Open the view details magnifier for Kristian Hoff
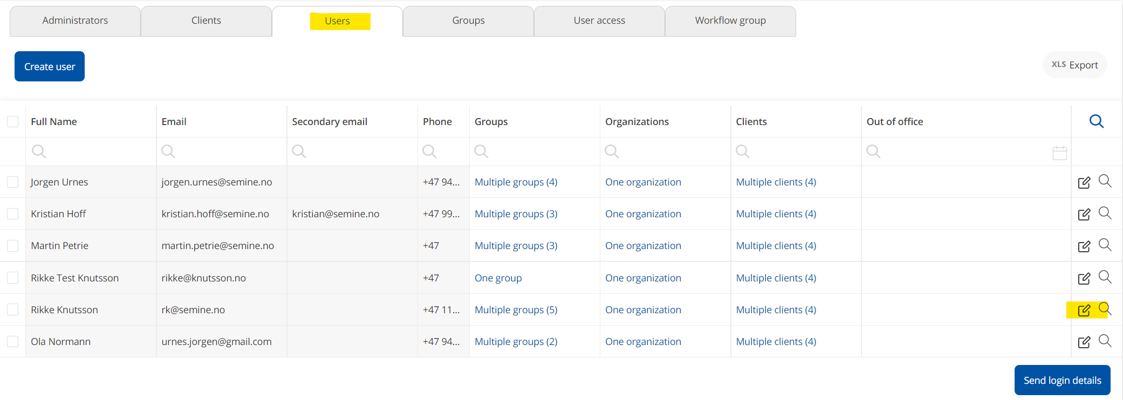 click(x=1105, y=213)
